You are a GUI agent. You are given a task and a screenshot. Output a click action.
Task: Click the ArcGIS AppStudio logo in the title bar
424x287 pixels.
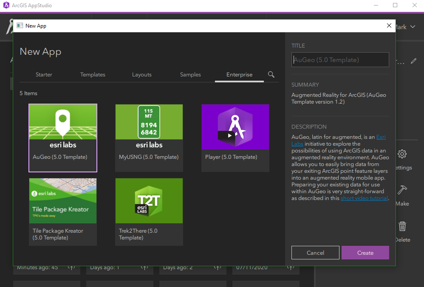click(x=6, y=6)
